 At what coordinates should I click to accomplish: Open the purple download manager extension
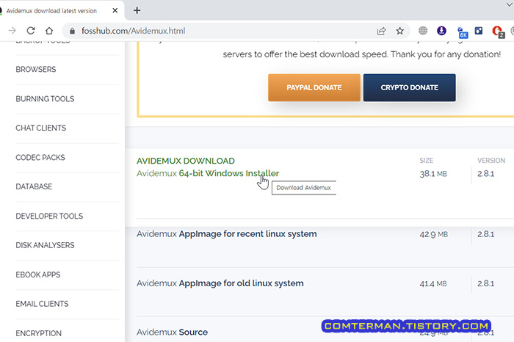click(441, 31)
